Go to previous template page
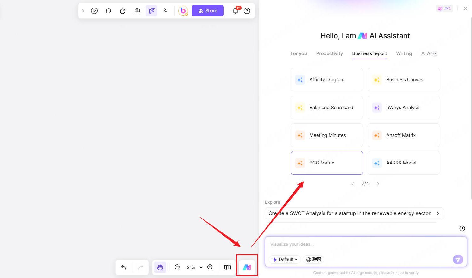Screen dimensions: 472x278 point(353,184)
